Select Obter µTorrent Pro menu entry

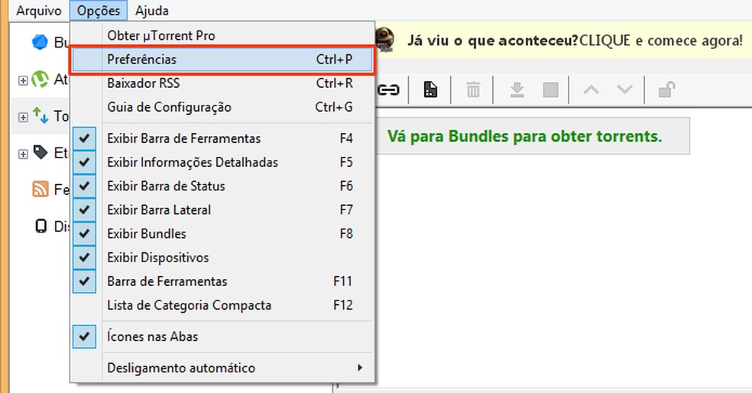click(x=222, y=35)
